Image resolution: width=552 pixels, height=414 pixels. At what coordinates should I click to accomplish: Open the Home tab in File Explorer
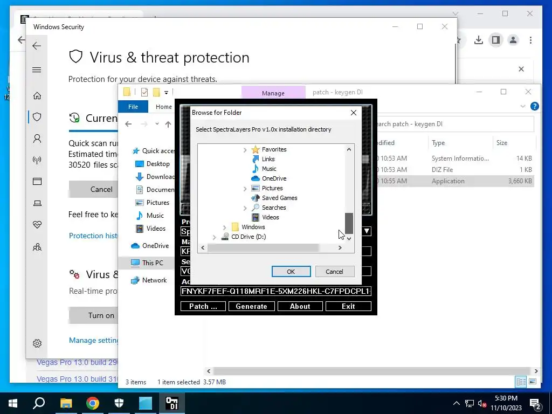164,107
